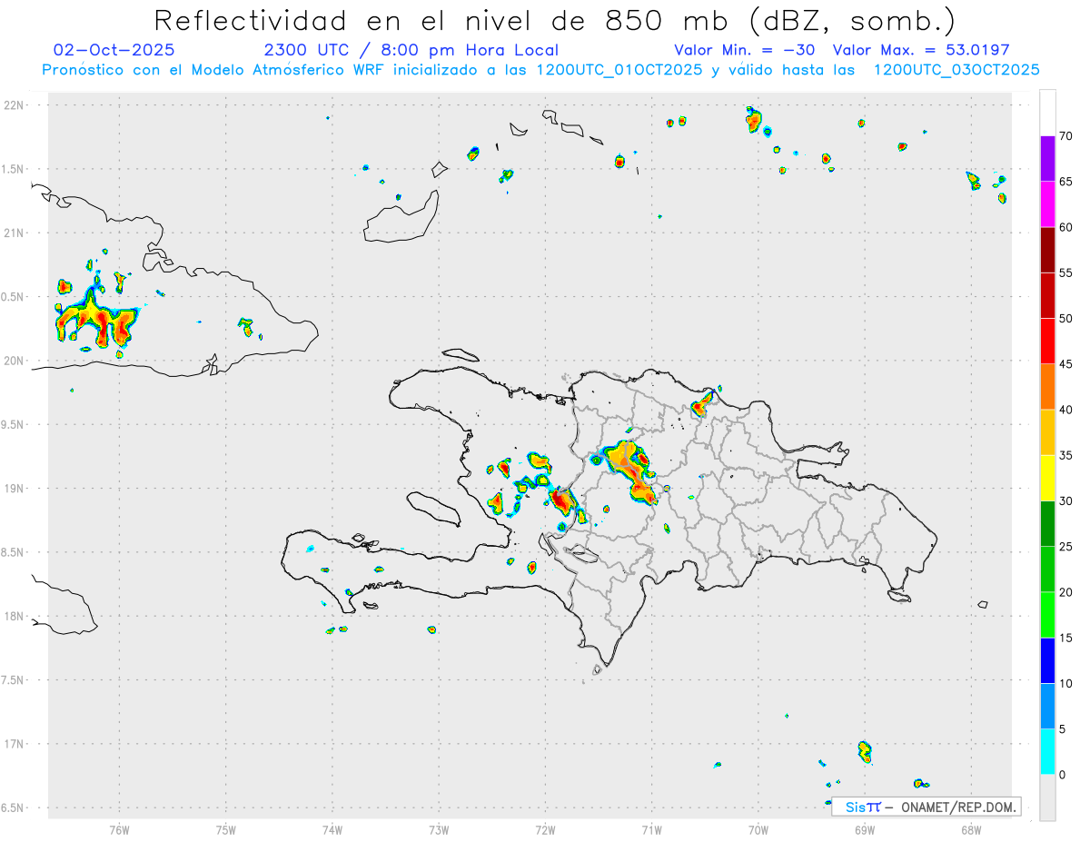Click the '18N' latitude axis label

tap(15, 616)
